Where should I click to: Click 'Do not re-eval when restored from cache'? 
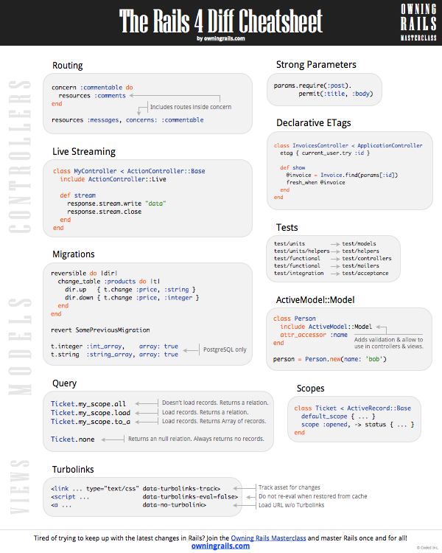313,496
